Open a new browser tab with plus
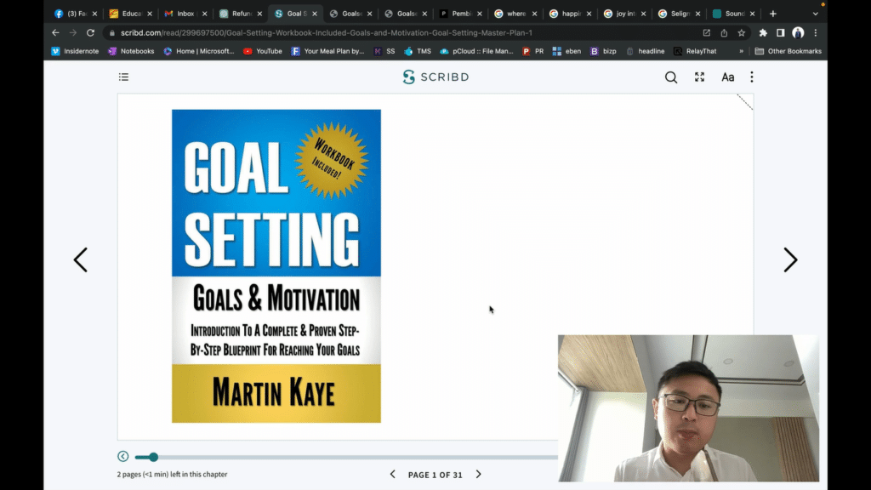 point(772,14)
